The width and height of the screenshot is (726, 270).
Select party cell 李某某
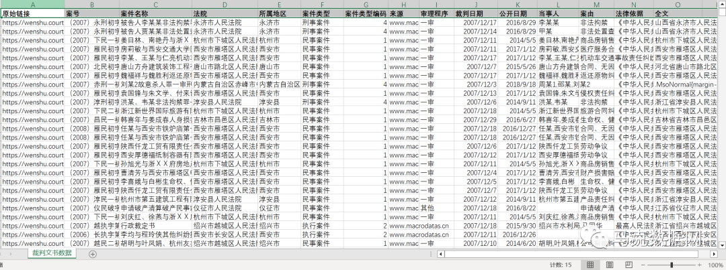558,22
